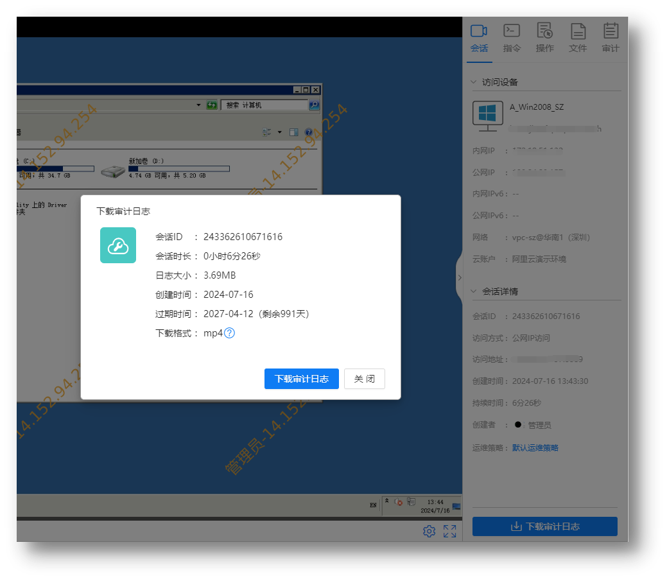Collapse the 会话详情 section
The width and height of the screenshot is (667, 581).
(474, 291)
